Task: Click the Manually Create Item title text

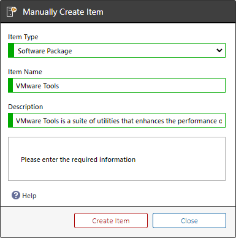Action: [x=63, y=12]
